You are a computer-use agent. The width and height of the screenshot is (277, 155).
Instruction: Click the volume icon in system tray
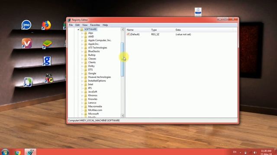pyautogui.click(x=255, y=152)
